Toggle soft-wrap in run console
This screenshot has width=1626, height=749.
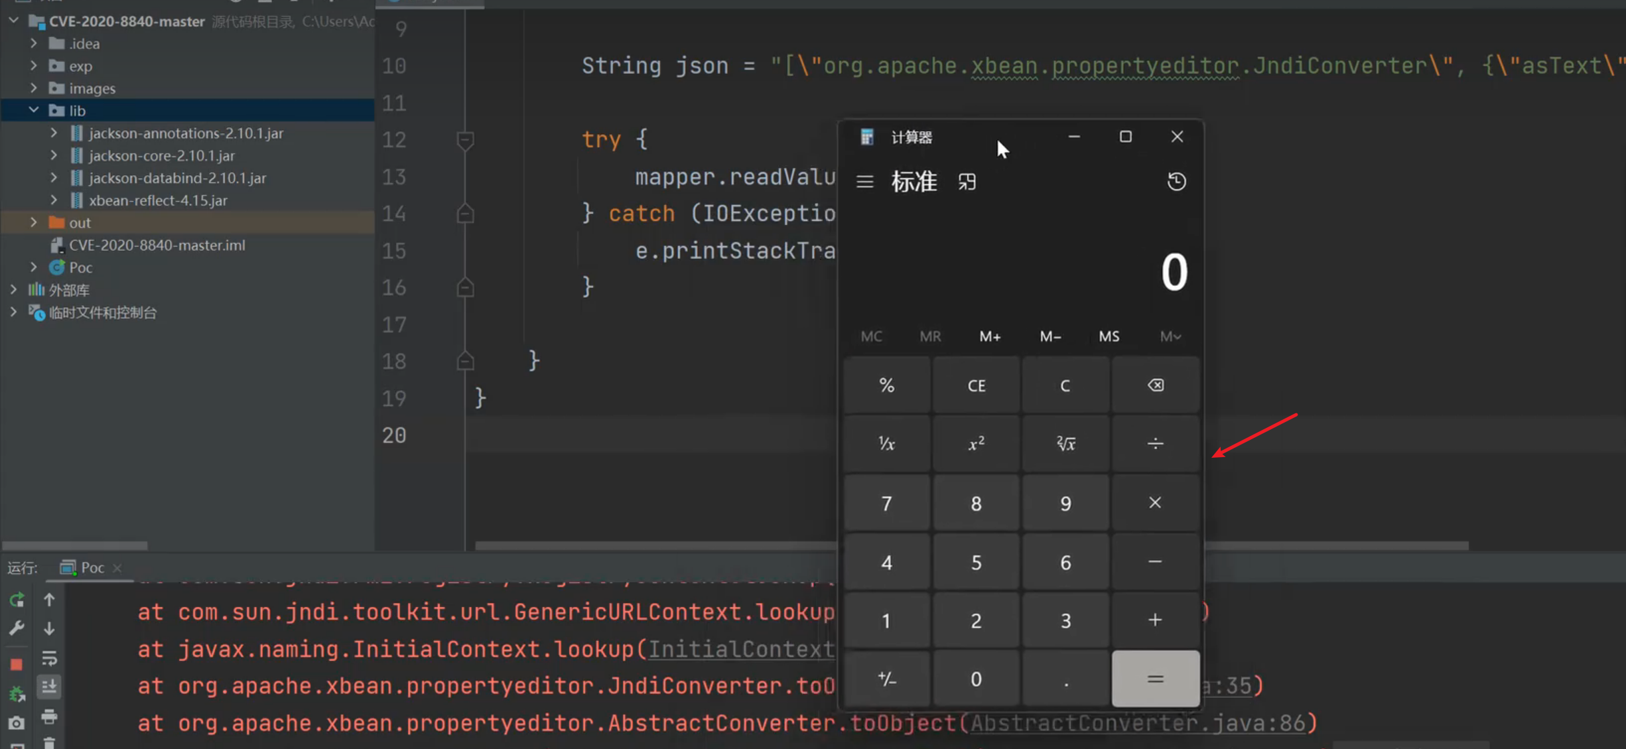click(49, 658)
